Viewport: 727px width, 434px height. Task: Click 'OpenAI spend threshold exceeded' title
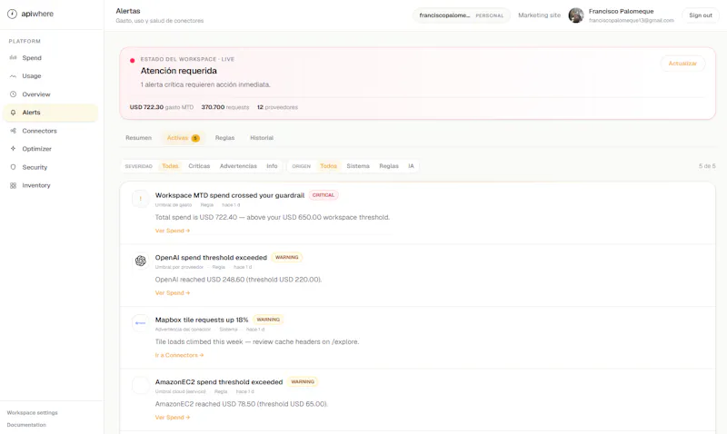pos(211,258)
